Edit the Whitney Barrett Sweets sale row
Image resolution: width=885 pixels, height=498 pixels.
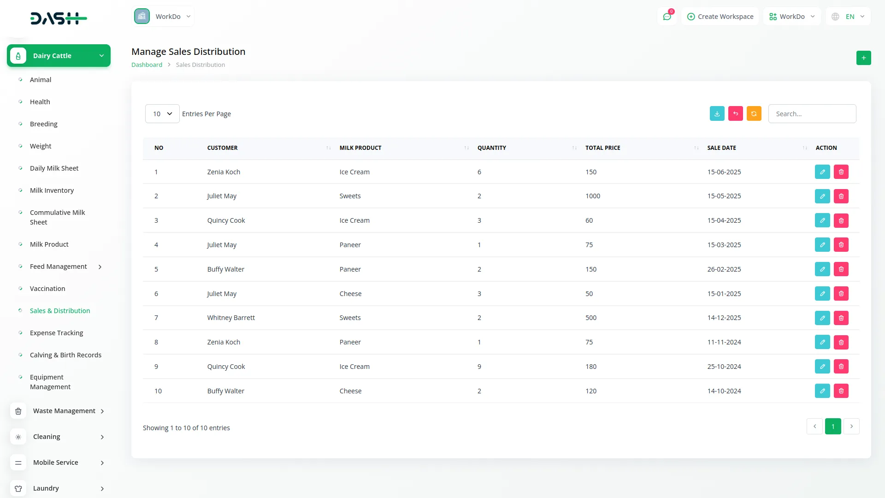point(822,318)
